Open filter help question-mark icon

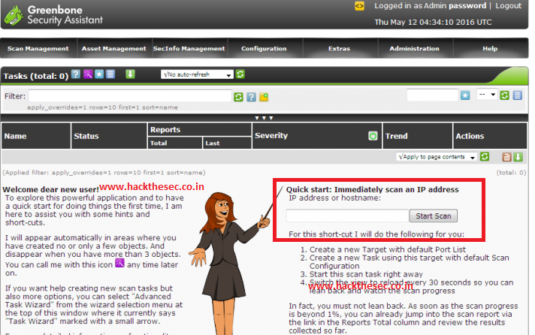pos(251,97)
